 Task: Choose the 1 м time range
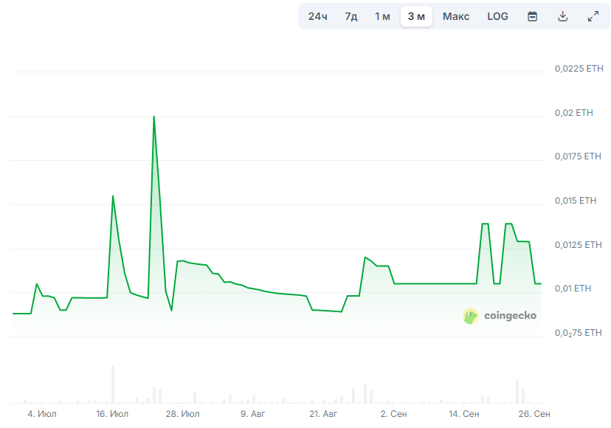(382, 16)
